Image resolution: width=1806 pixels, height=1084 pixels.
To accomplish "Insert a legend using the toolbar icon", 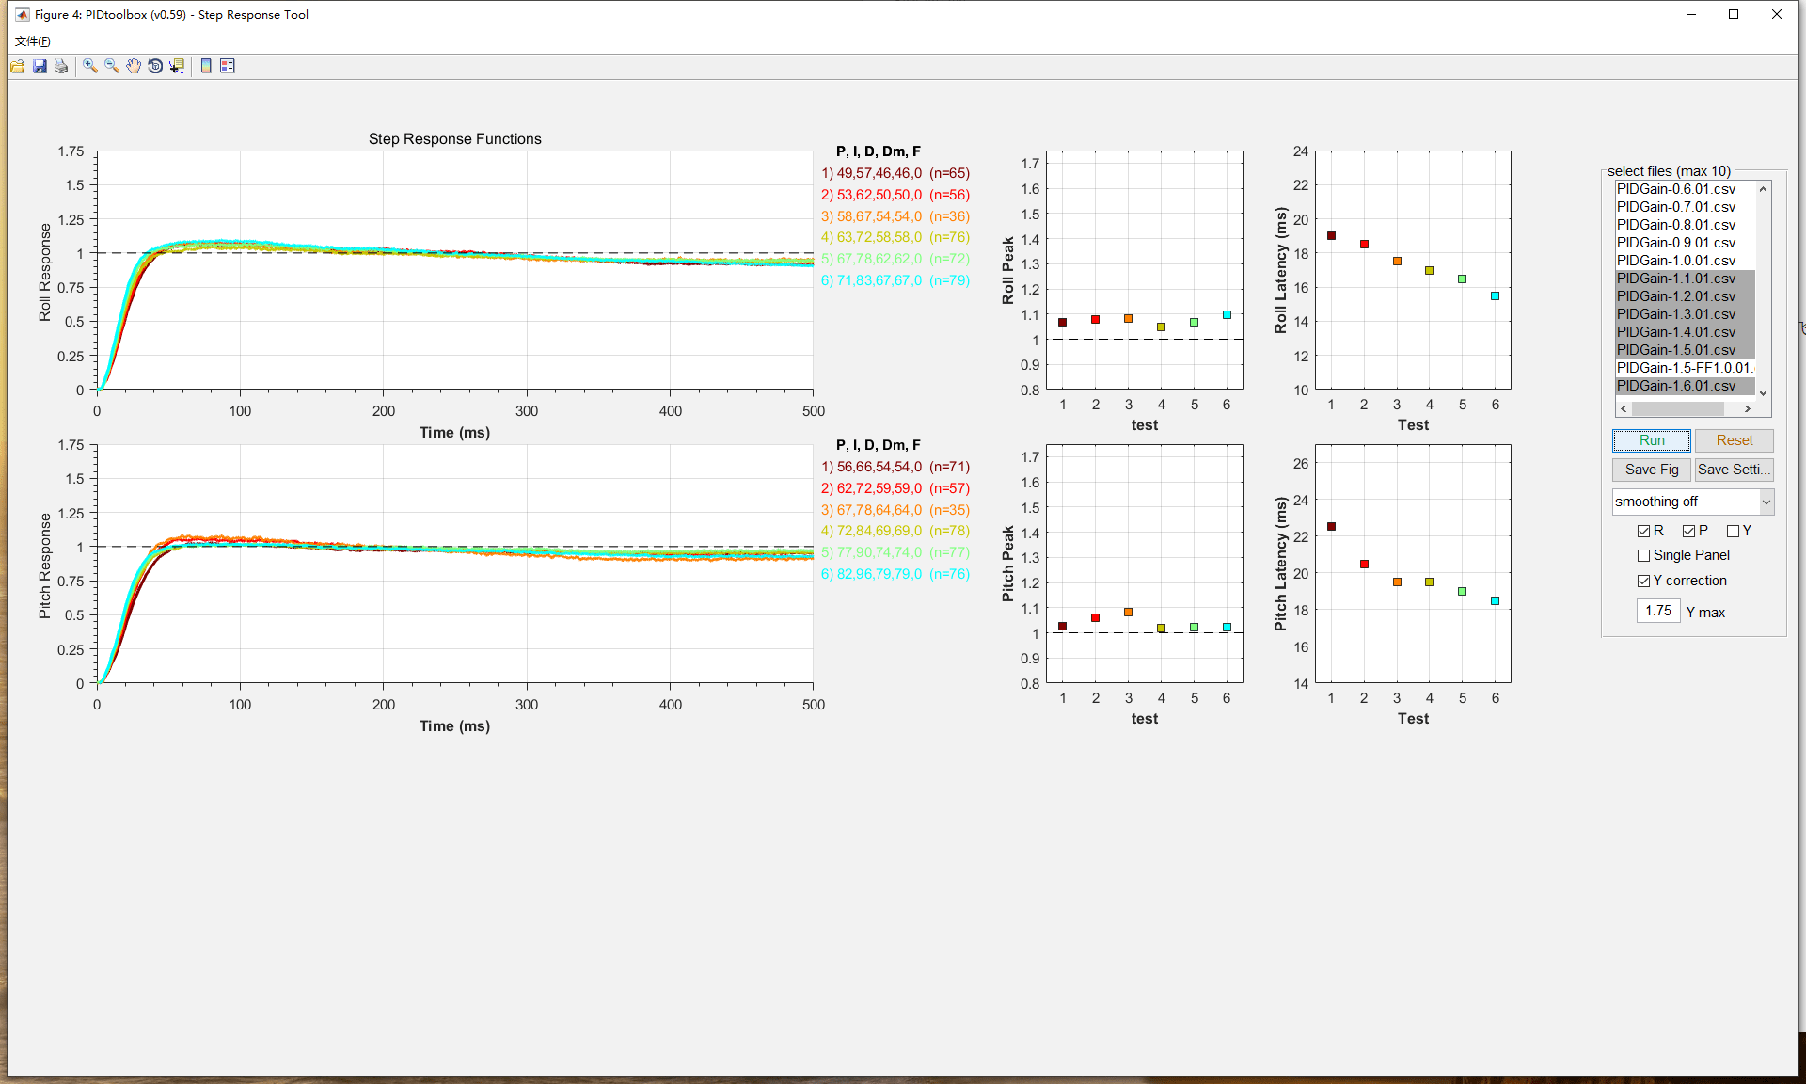I will (x=228, y=66).
